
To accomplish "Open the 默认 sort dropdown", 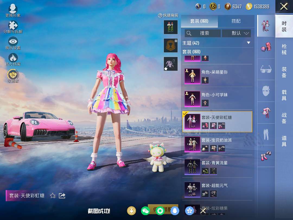I will [x=236, y=33].
